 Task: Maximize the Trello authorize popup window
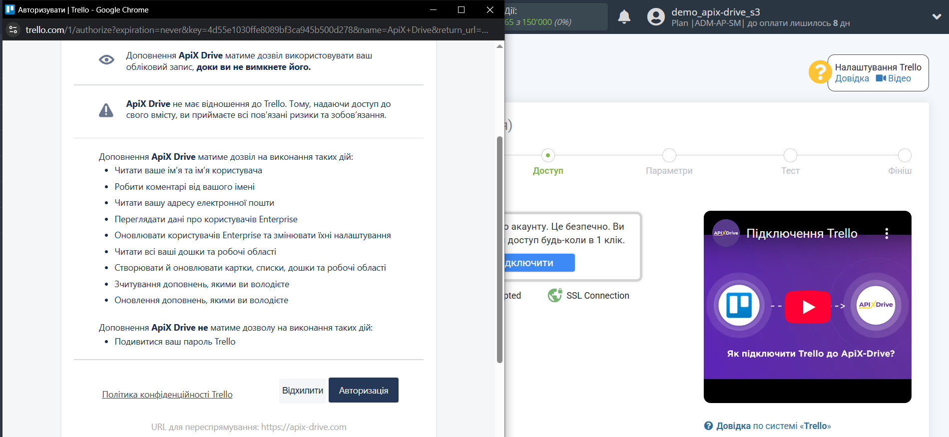pyautogui.click(x=461, y=9)
